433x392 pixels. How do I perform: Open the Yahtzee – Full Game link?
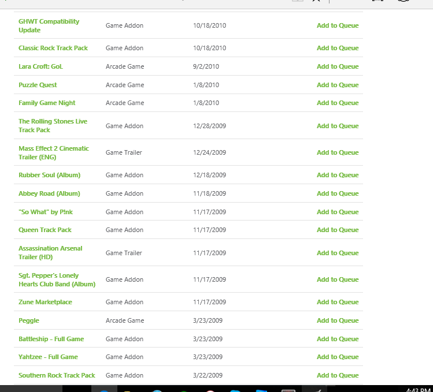(x=48, y=357)
